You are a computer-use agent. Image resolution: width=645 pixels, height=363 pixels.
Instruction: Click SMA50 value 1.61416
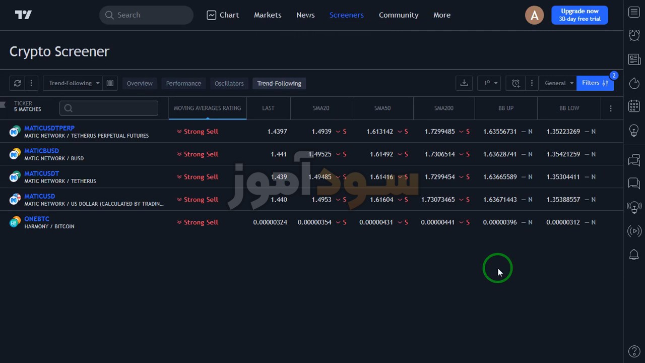(381, 177)
